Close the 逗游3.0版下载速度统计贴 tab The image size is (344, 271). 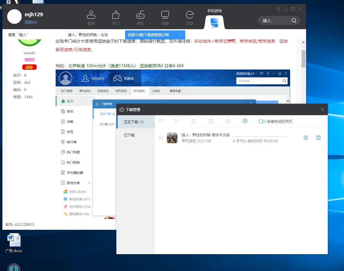[x=181, y=35]
